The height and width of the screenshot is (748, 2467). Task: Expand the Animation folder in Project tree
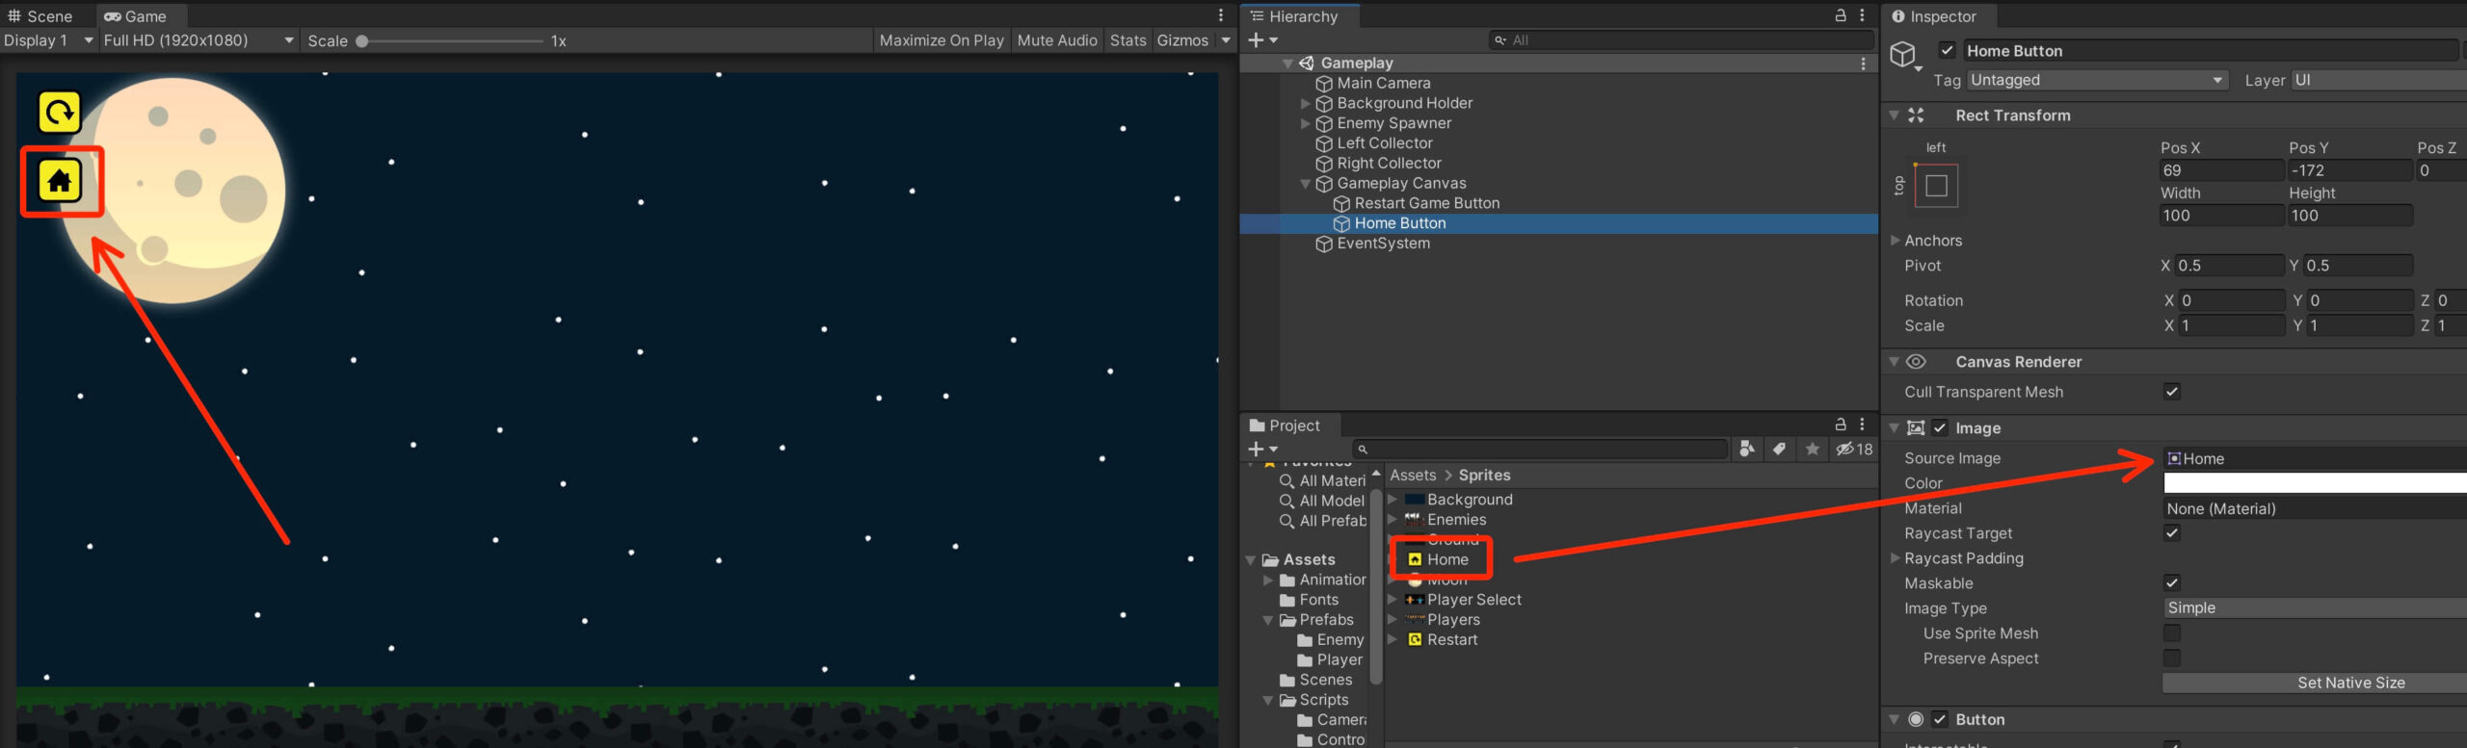(1268, 580)
